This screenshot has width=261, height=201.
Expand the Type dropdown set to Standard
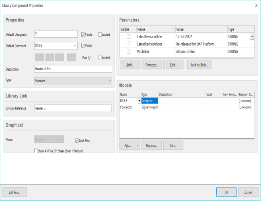pos(109,81)
